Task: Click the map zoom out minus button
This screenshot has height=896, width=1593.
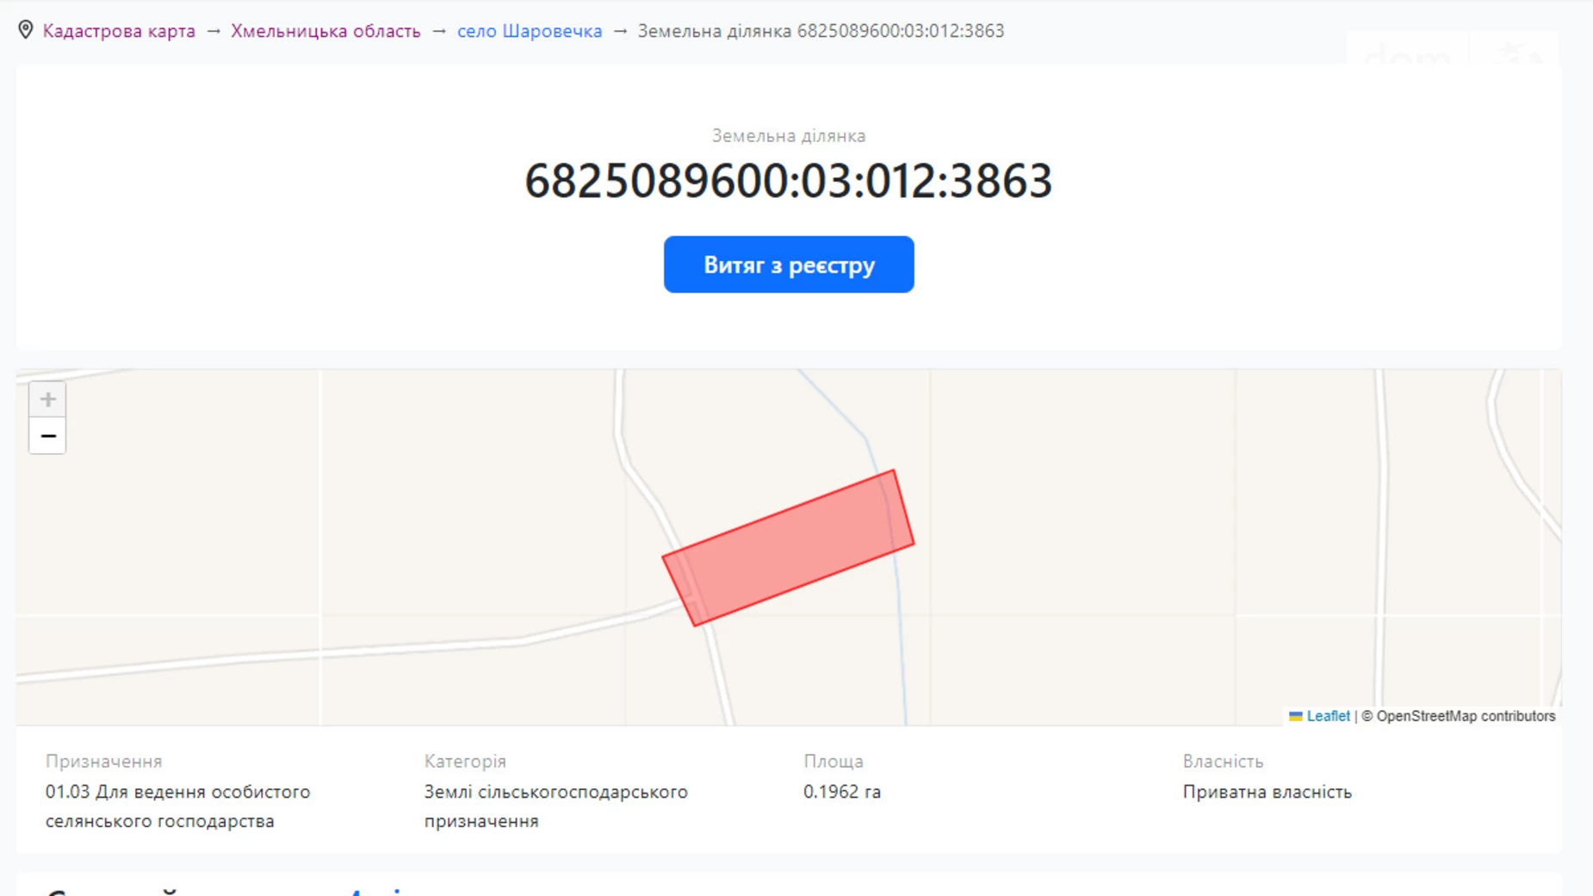Action: (x=47, y=436)
